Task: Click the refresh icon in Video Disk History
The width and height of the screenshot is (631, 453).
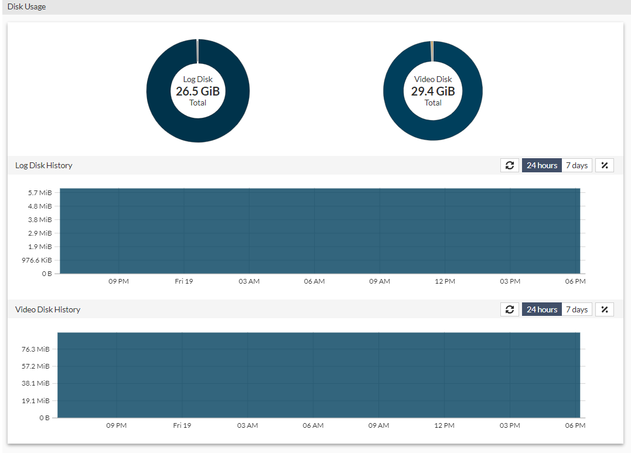Action: pyautogui.click(x=509, y=309)
